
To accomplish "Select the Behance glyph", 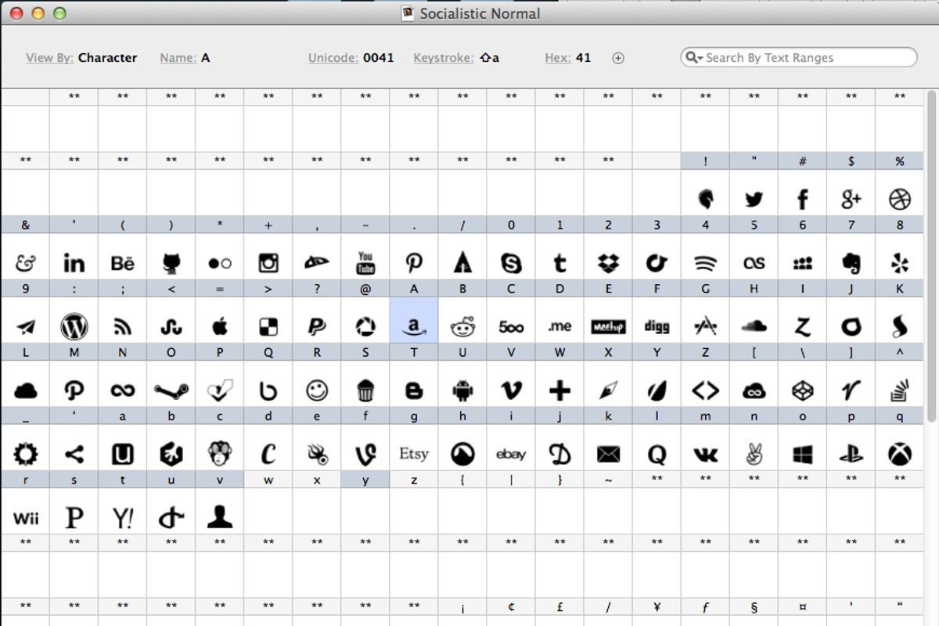I will click(x=123, y=264).
